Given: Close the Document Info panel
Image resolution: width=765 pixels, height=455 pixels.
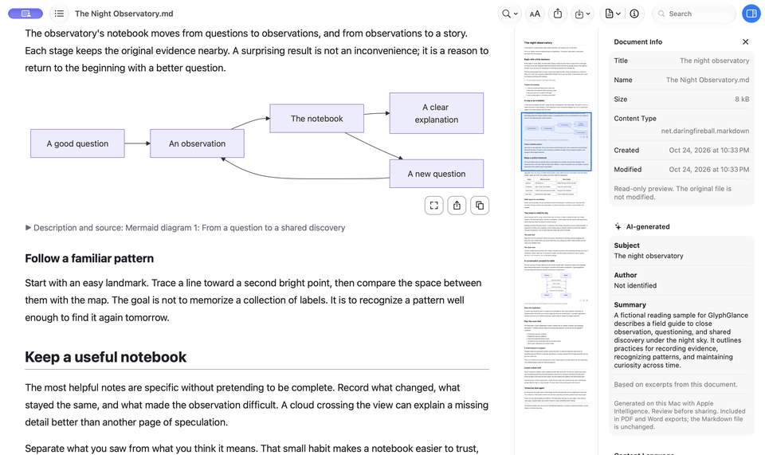Looking at the screenshot, I should (x=746, y=42).
